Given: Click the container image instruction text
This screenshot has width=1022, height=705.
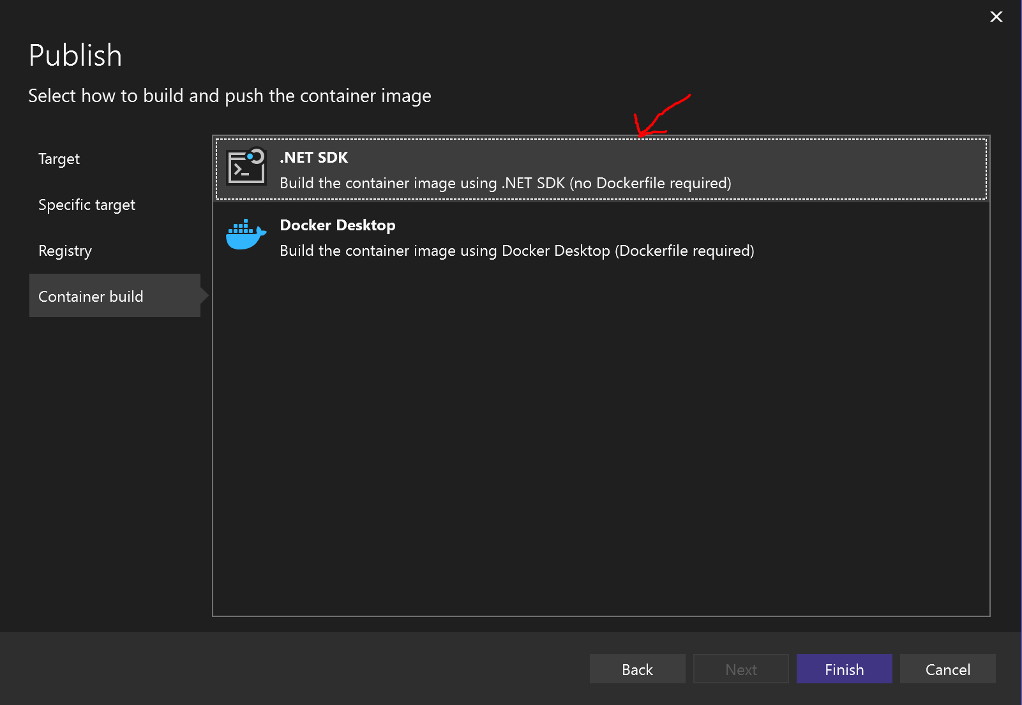Looking at the screenshot, I should 229,96.
